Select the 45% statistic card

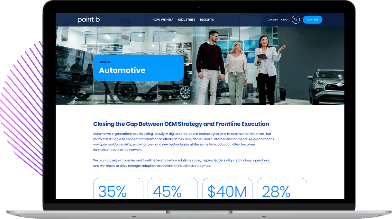(173, 189)
